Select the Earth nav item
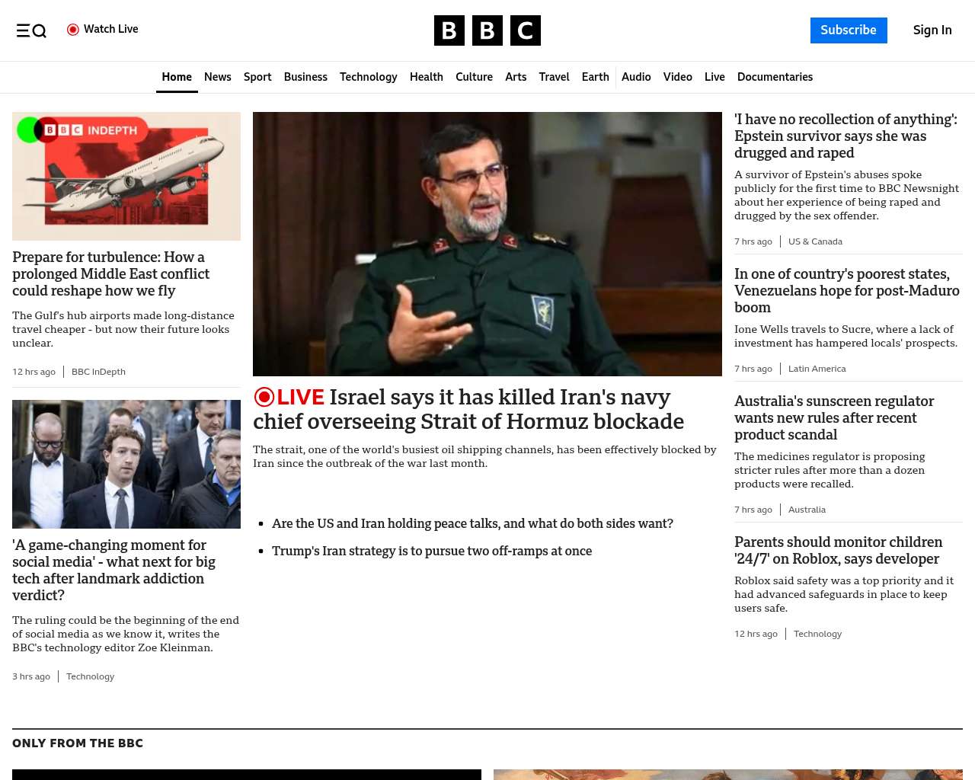Screen dimensions: 975x780 pos(595,77)
